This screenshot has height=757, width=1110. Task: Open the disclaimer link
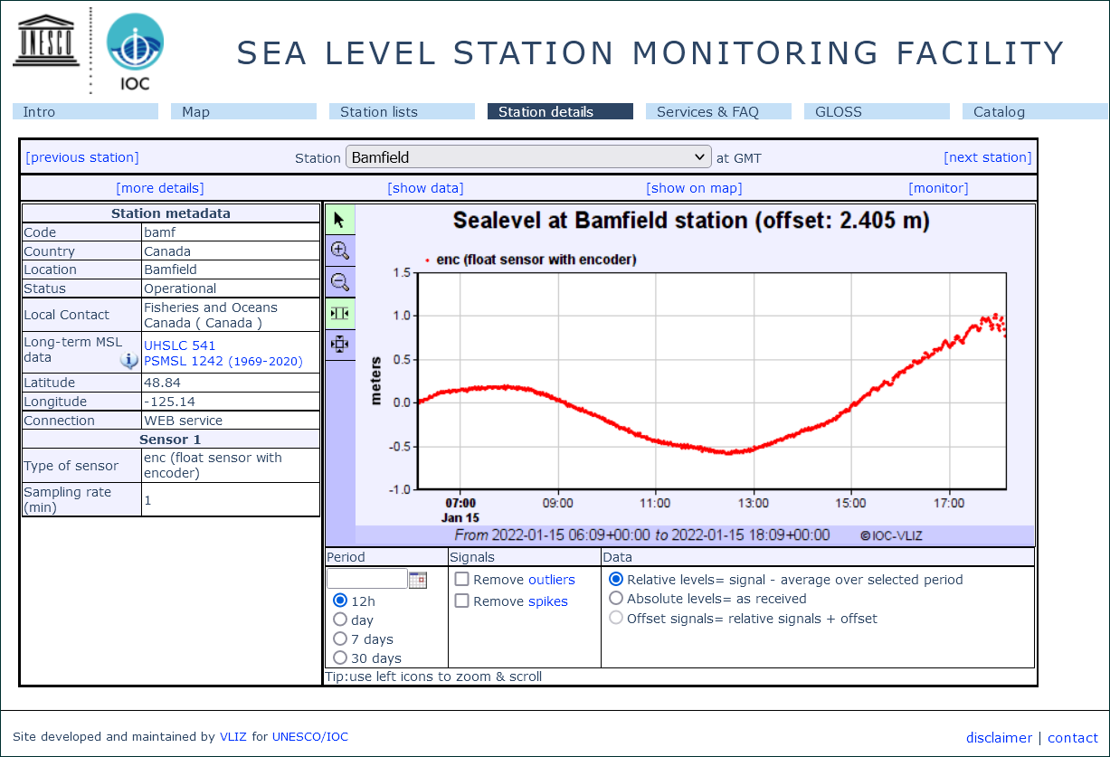point(999,738)
